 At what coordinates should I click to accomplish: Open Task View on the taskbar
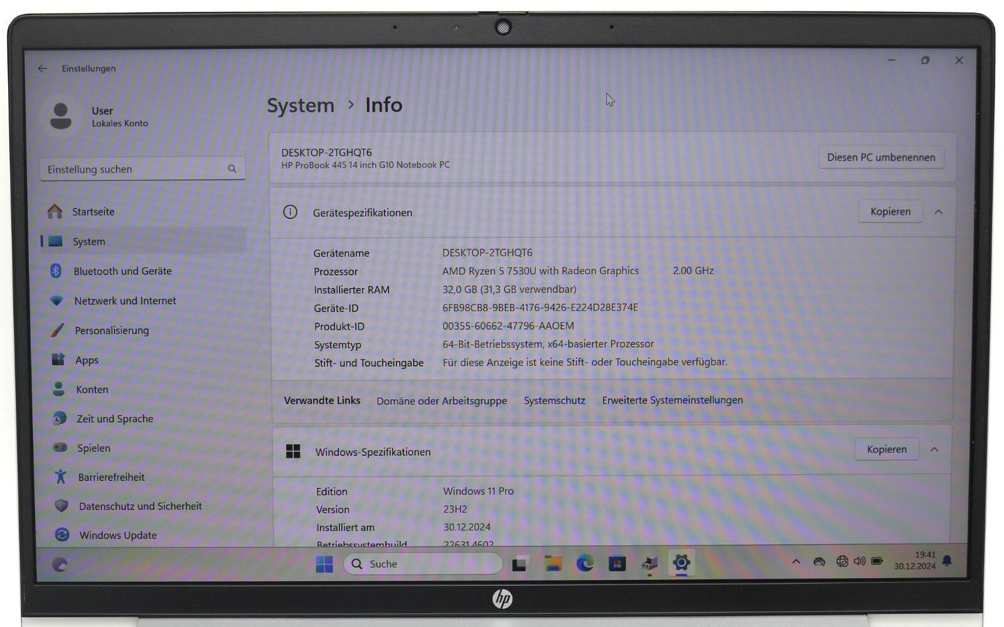pyautogui.click(x=519, y=564)
